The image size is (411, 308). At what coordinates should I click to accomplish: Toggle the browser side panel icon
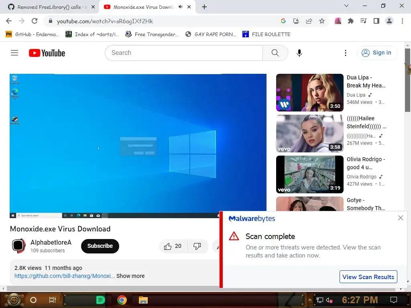pyautogui.click(x=376, y=21)
